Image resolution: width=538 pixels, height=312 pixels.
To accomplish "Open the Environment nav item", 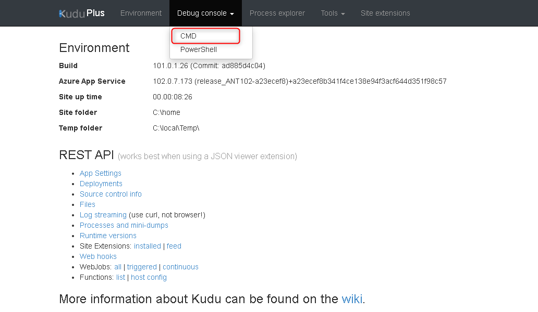I will [141, 13].
